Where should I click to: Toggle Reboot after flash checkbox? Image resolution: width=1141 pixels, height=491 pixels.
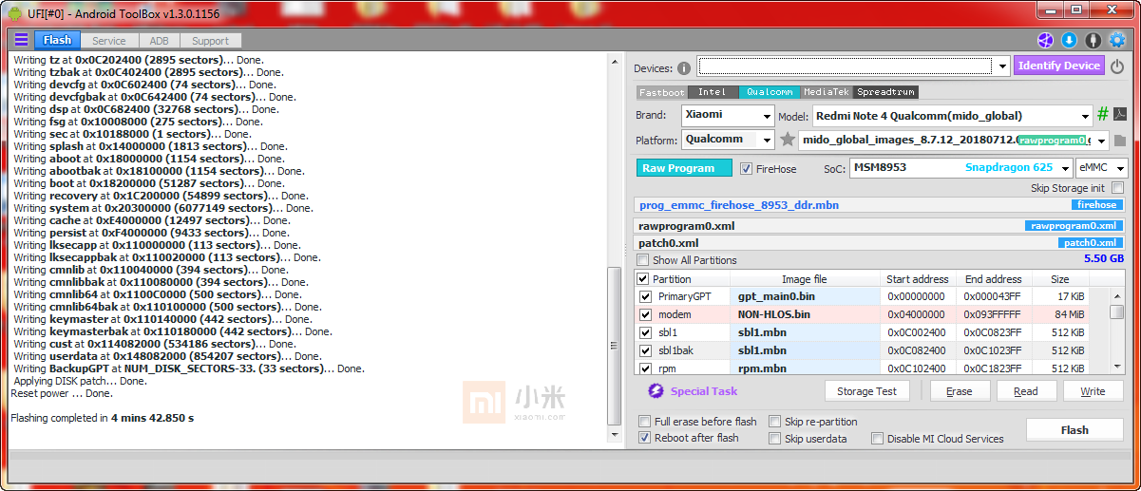(x=646, y=438)
